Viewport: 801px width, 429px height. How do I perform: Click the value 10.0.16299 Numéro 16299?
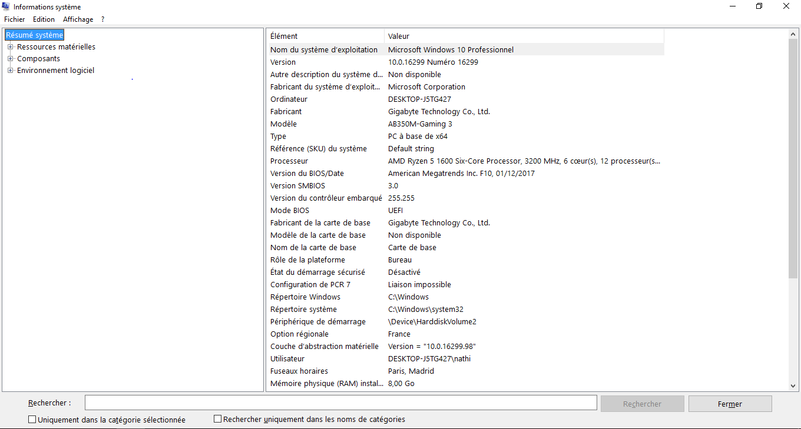click(433, 62)
